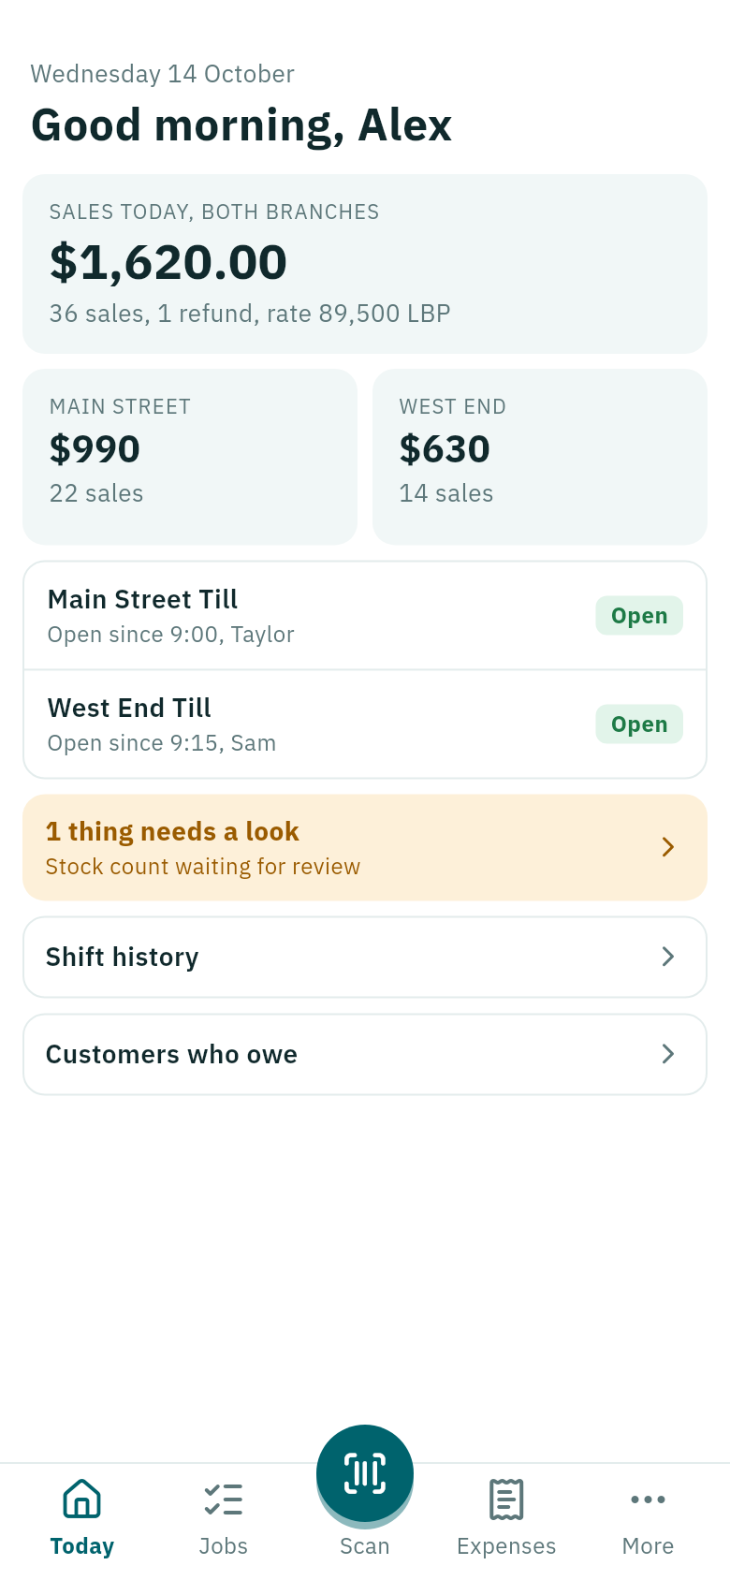Switch to the Expenses tab label

[x=506, y=1546]
